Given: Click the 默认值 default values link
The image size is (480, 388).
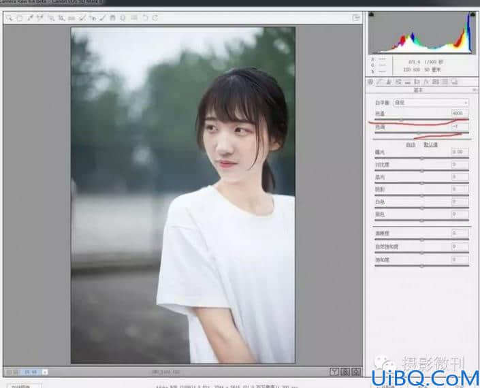Looking at the screenshot, I should tap(430, 145).
